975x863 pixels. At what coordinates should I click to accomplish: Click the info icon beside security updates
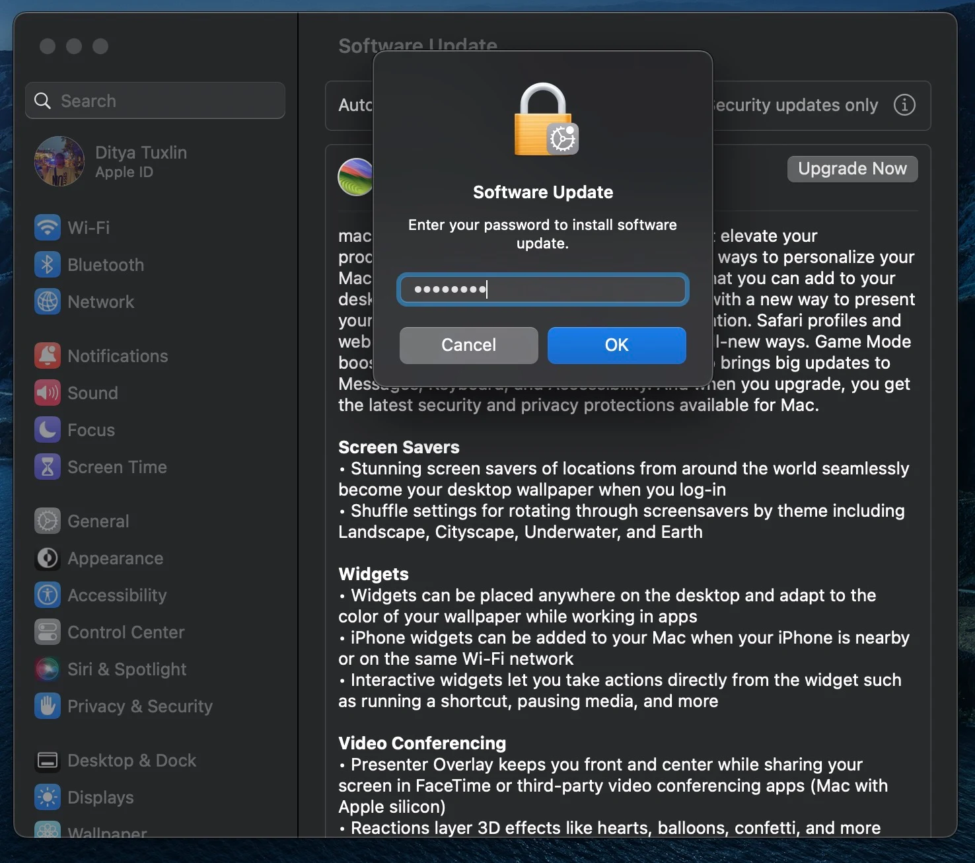(x=904, y=105)
